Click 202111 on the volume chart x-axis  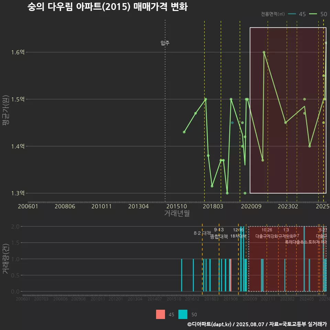[268, 299]
